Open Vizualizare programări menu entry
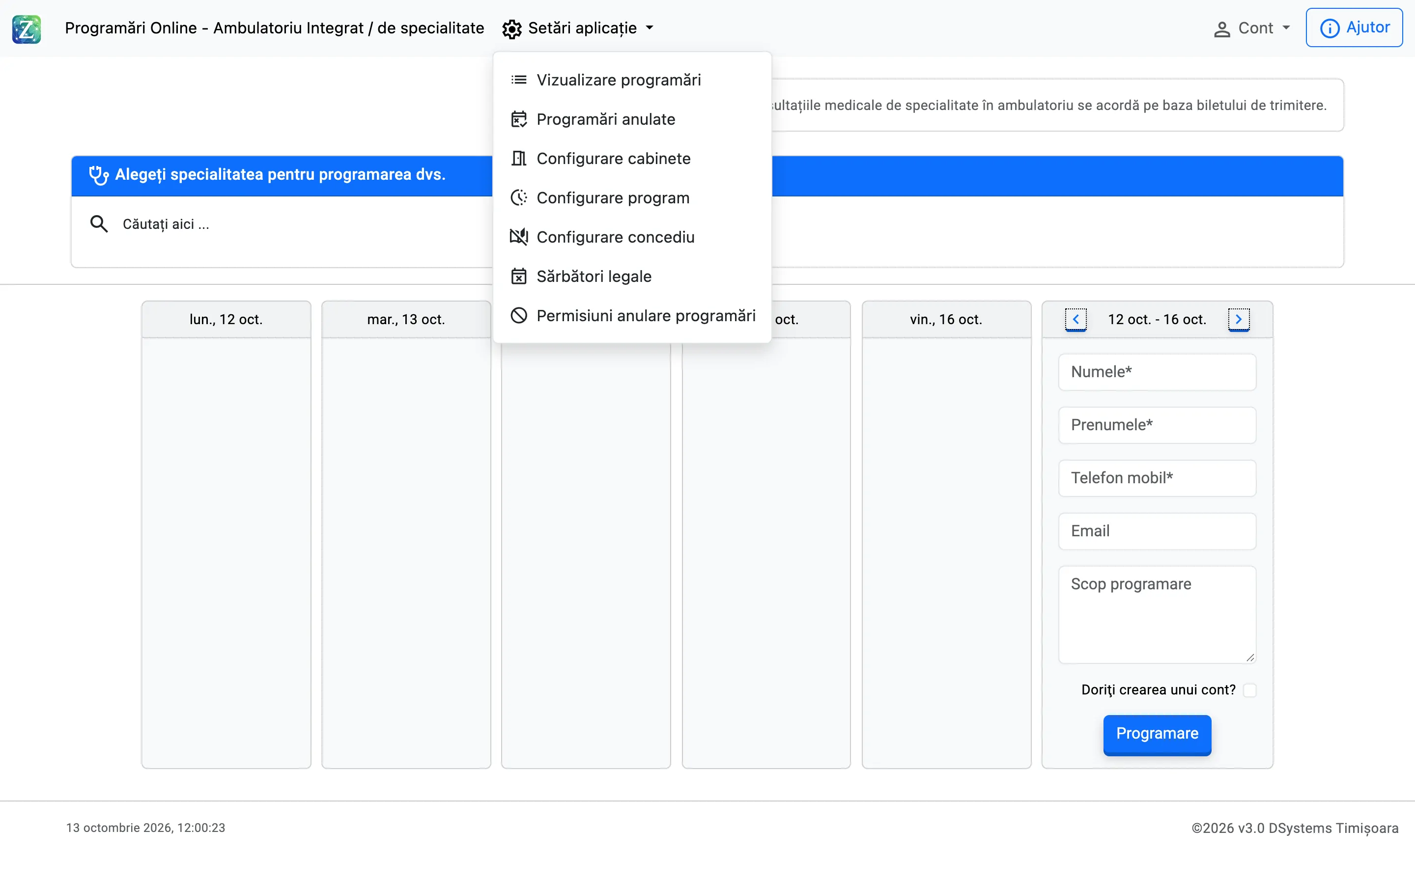This screenshot has width=1415, height=884. point(632,80)
